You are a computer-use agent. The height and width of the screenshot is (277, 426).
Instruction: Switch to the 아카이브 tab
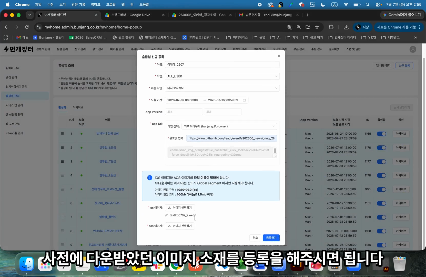click(78, 107)
